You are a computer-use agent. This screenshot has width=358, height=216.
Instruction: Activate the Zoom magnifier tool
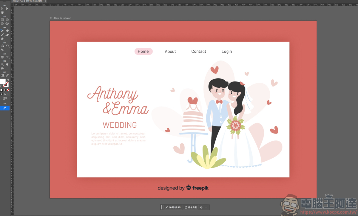pos(2,64)
